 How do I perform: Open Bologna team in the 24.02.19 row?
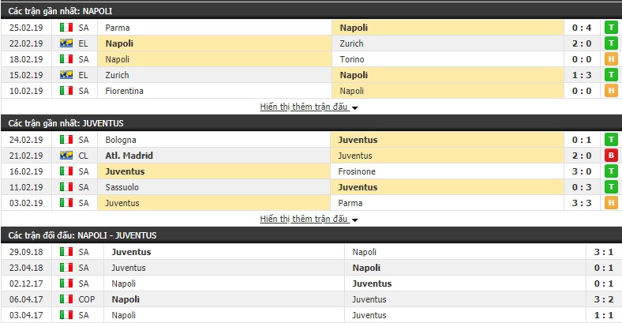[121, 140]
